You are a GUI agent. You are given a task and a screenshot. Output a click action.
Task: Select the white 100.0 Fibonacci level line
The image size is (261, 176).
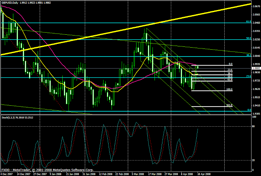(212, 91)
